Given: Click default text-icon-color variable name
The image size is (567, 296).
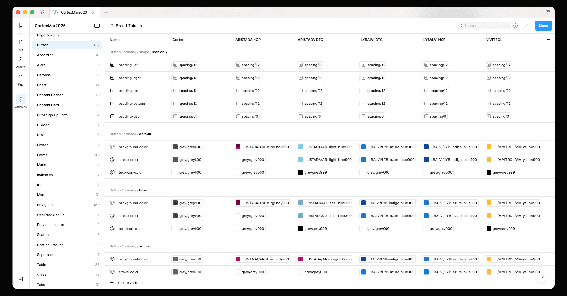Looking at the screenshot, I should pos(131,172).
